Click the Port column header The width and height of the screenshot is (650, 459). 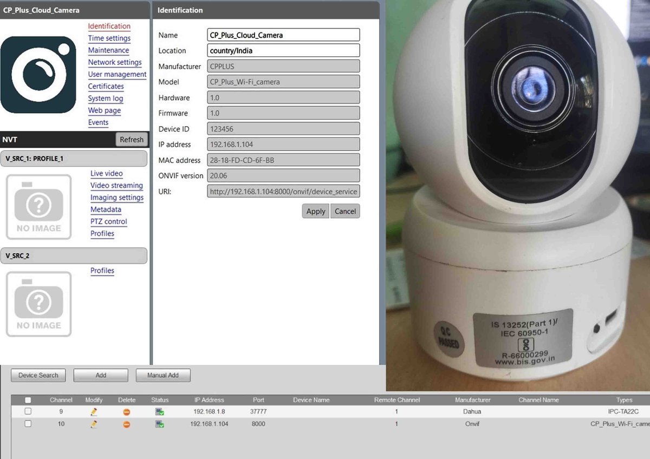(x=259, y=400)
